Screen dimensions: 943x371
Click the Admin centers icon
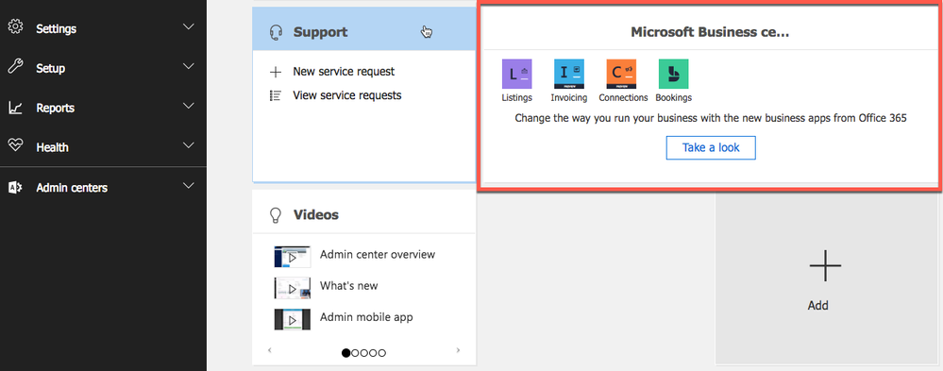pos(15,187)
